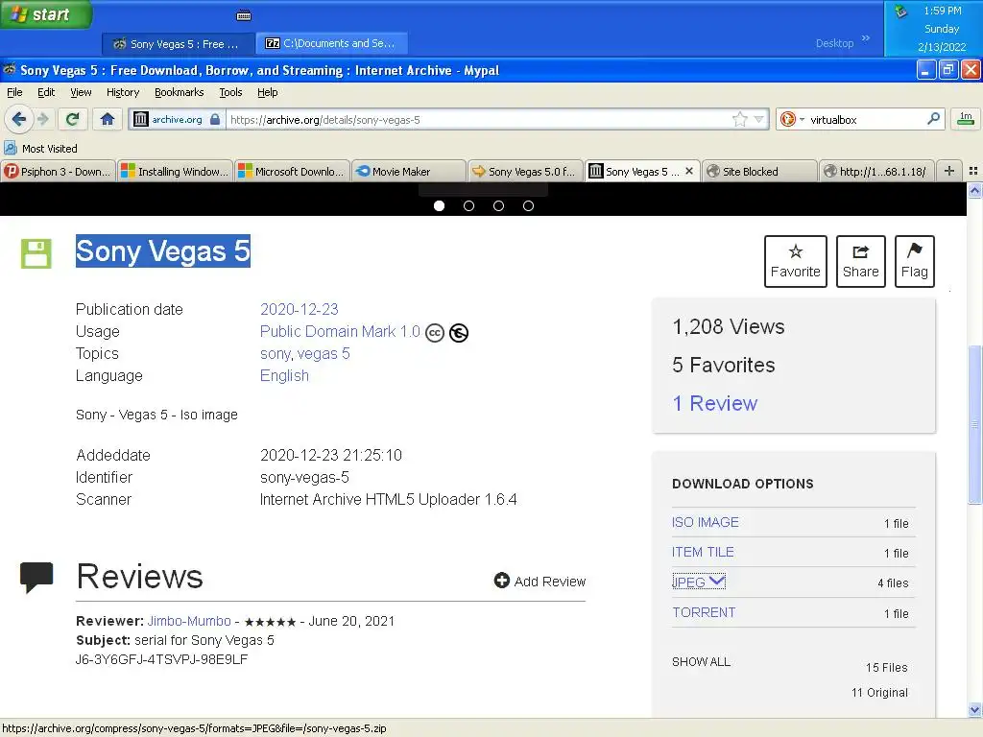Click the page scrollbar down arrow
The width and height of the screenshot is (983, 737).
coord(974,709)
